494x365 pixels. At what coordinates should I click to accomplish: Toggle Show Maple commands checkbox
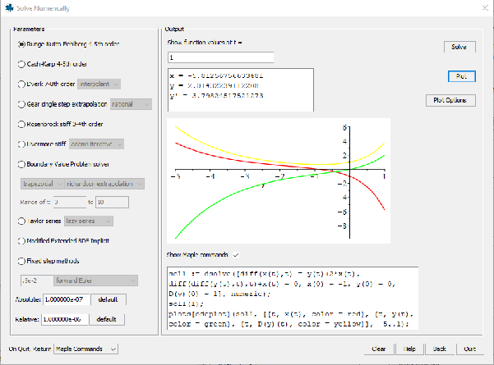[x=236, y=254]
